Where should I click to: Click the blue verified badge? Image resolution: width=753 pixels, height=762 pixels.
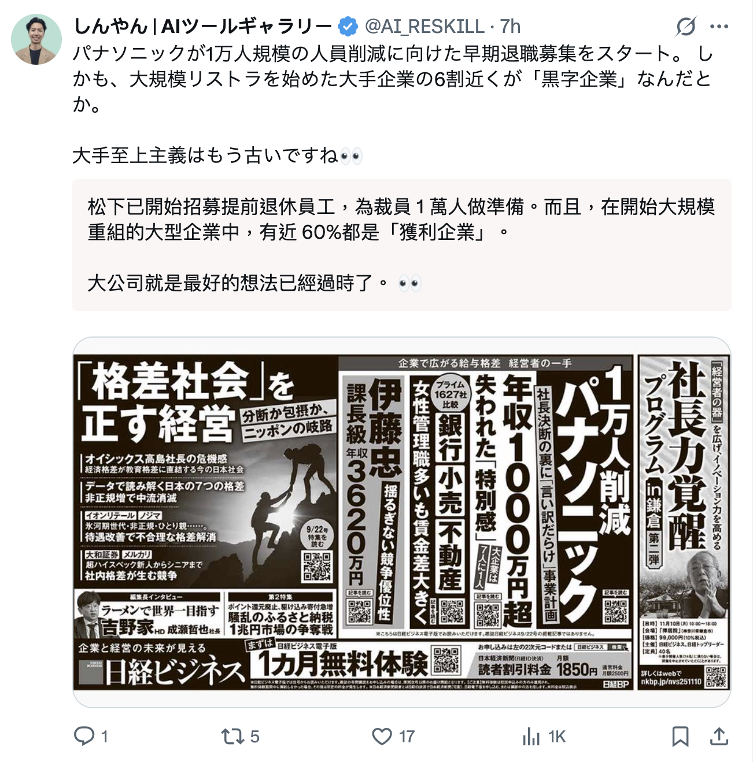click(x=348, y=27)
